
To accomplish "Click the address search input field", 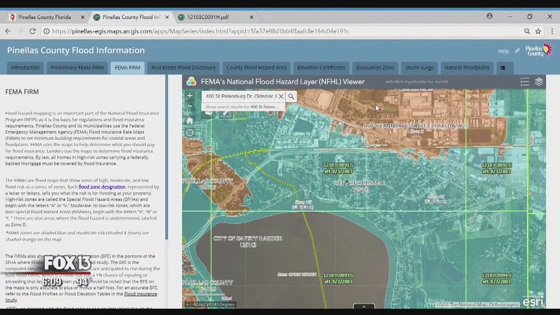I will point(241,96).
